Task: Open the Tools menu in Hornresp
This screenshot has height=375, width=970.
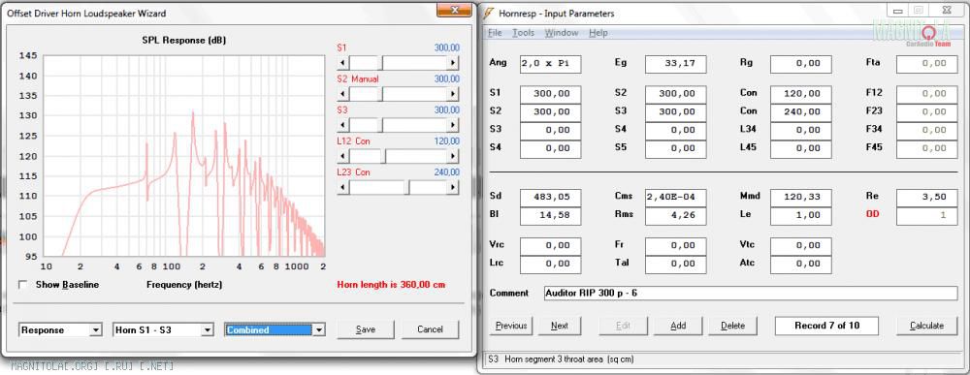Action: 523,33
